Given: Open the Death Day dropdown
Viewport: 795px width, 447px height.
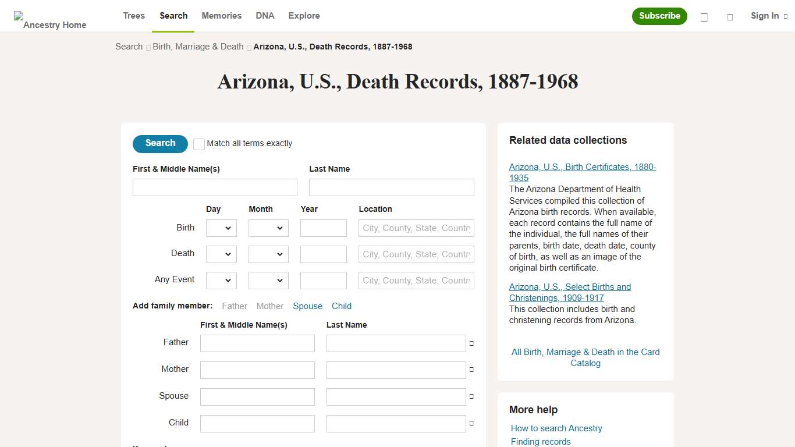Looking at the screenshot, I should 221,254.
